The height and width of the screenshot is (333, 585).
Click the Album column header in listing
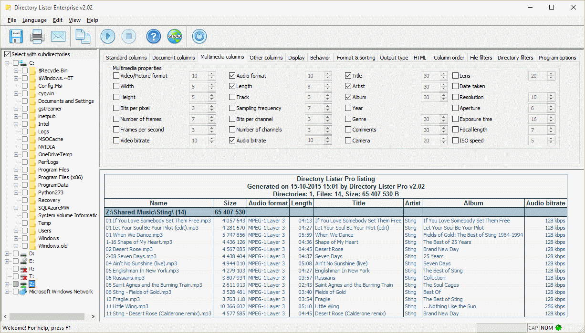473,203
